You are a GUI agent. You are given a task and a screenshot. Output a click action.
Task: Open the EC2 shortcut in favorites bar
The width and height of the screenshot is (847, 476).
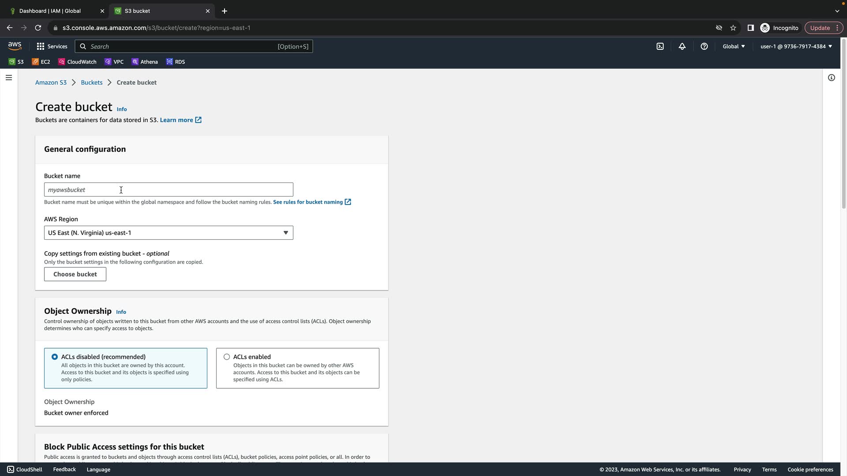point(41,62)
